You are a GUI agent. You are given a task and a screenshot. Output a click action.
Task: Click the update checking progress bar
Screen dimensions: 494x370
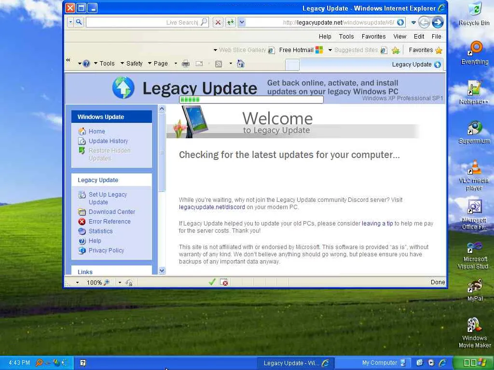click(251, 99)
